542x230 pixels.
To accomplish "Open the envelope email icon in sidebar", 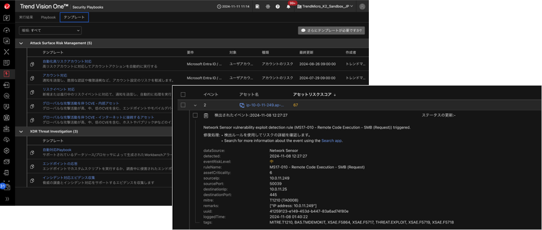I will click(6, 162).
